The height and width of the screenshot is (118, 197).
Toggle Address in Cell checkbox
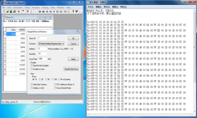click(32, 88)
